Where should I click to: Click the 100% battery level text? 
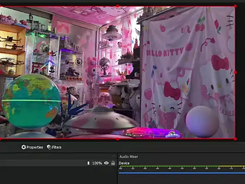click(x=97, y=163)
